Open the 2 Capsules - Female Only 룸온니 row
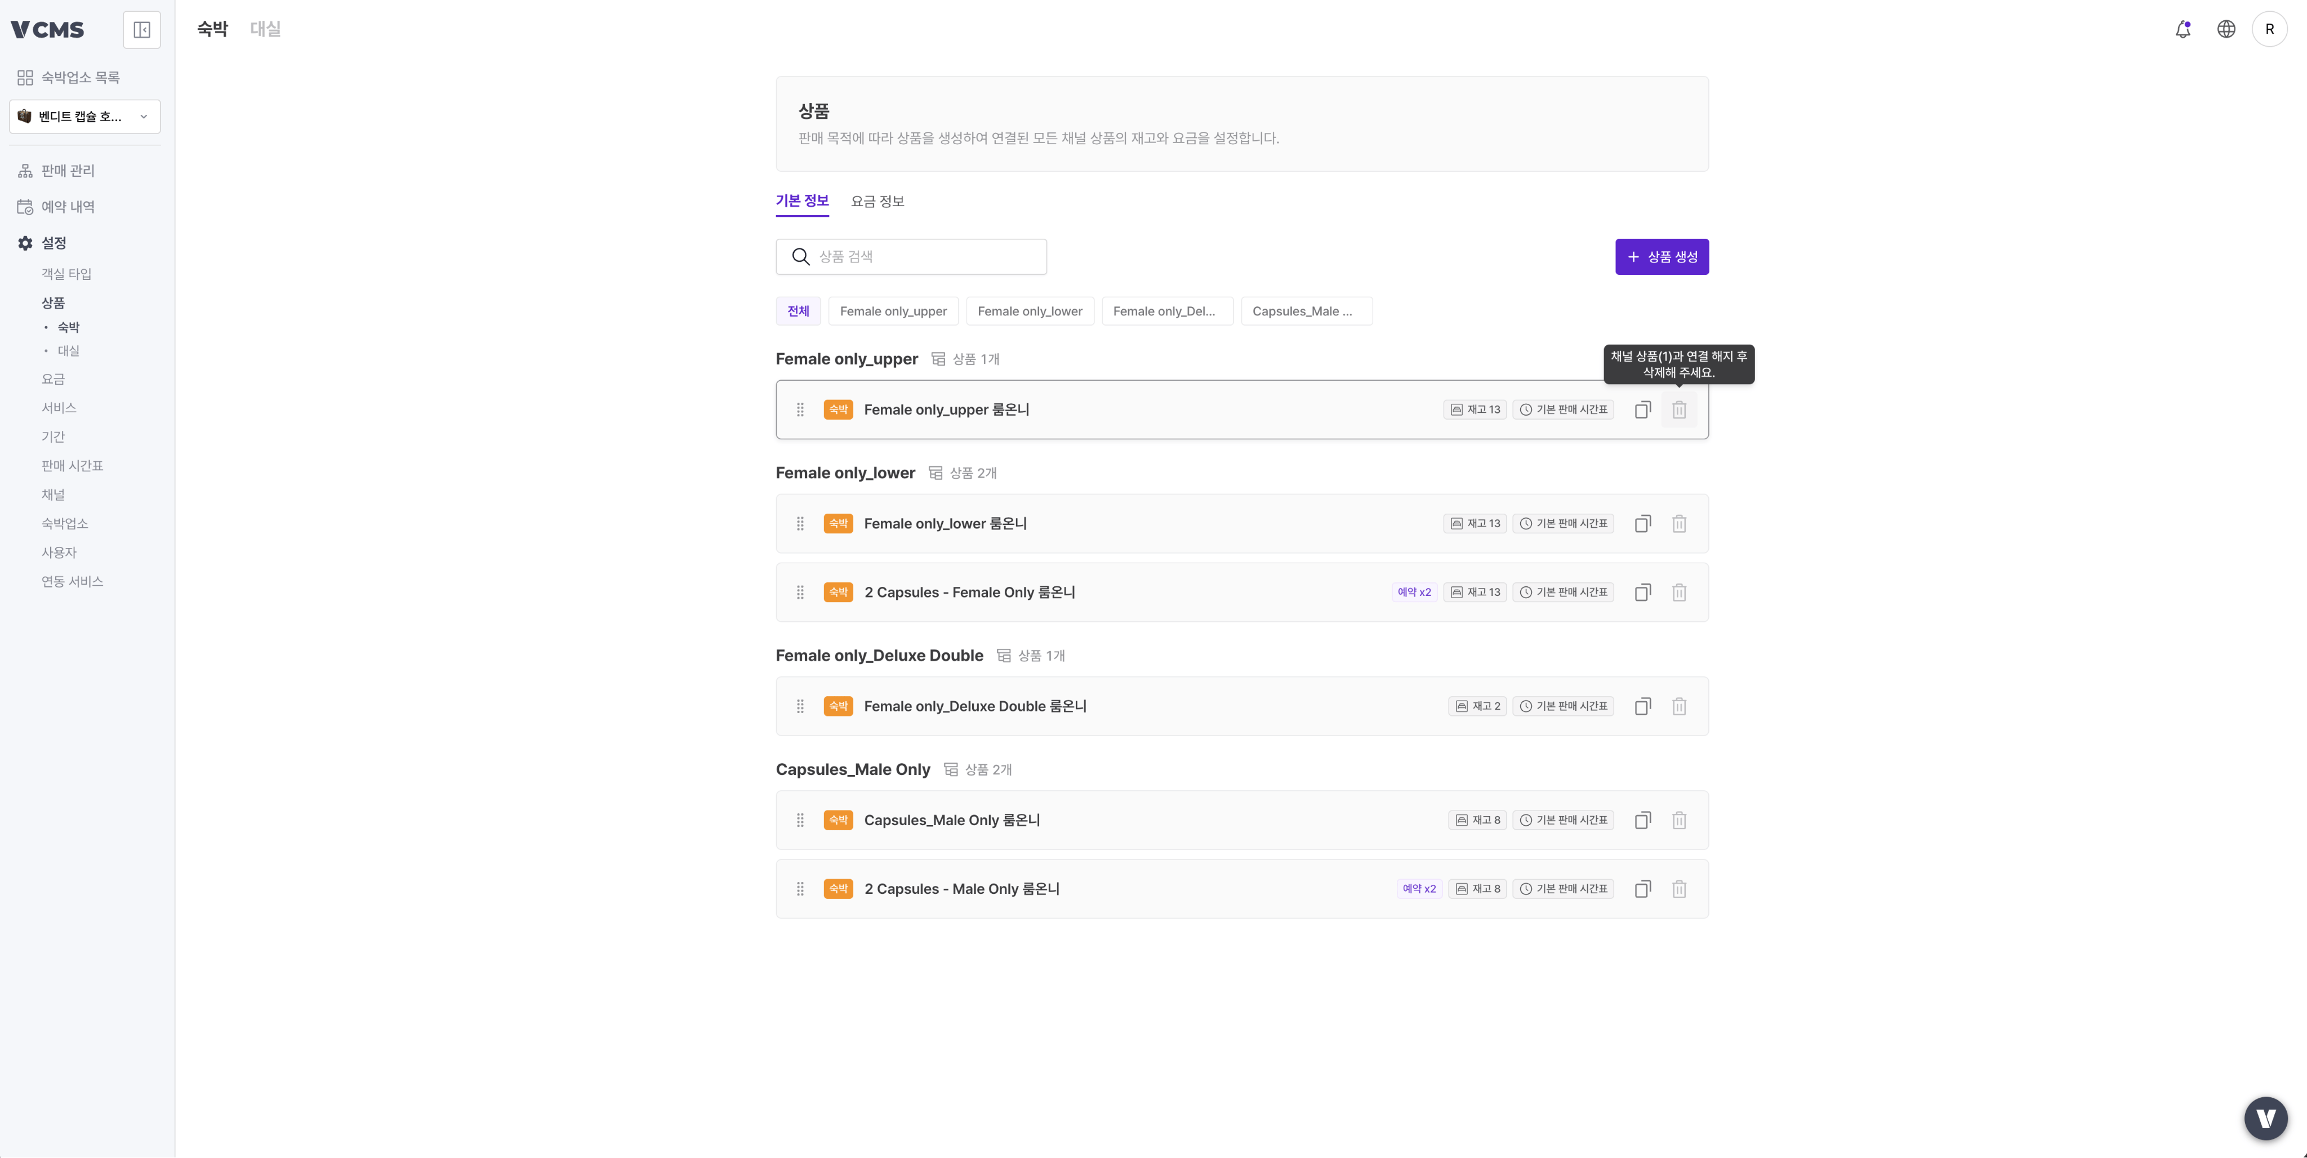2307x1158 pixels. pos(1241,593)
